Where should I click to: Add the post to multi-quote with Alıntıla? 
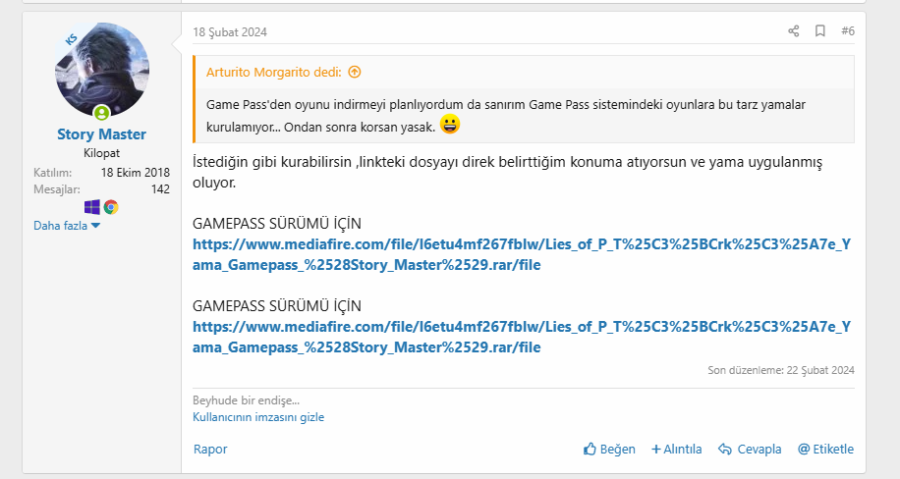[677, 450]
